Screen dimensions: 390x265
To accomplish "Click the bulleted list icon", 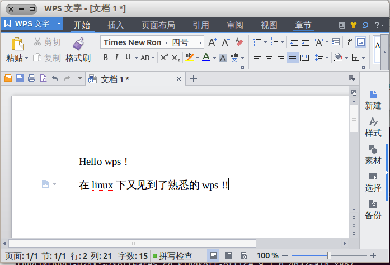I will point(257,42).
